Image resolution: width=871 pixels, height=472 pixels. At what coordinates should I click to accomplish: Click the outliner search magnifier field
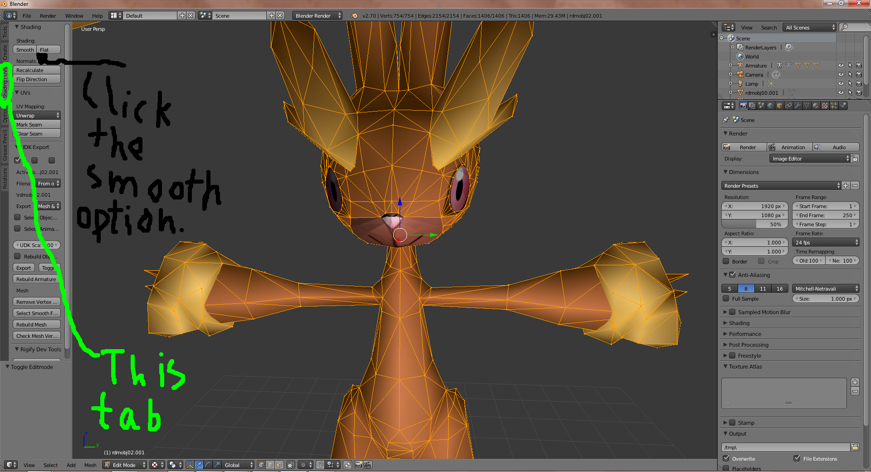[854, 27]
